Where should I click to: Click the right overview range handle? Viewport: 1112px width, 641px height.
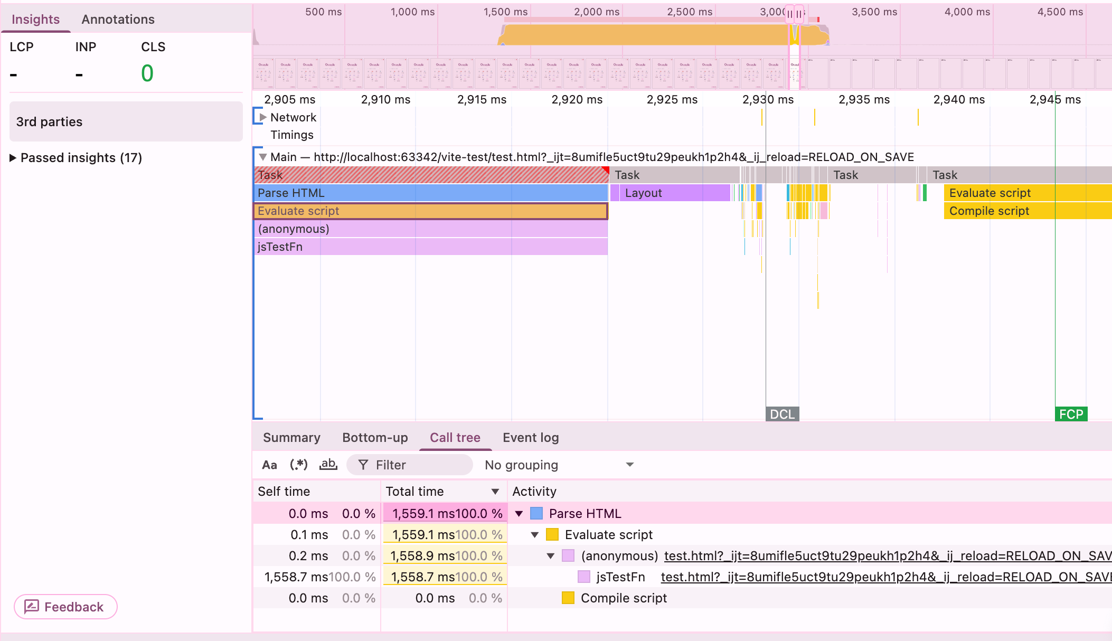coord(799,14)
